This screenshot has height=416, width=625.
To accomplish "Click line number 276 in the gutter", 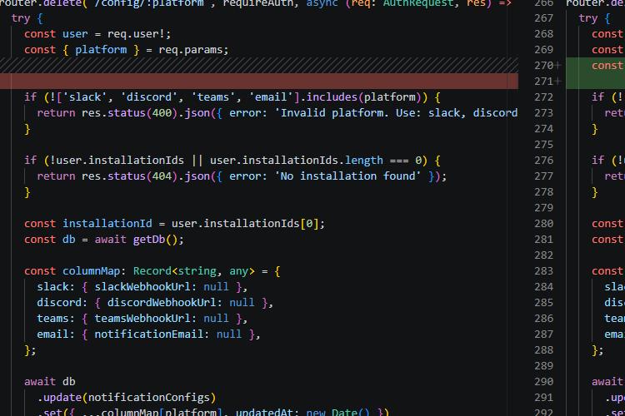I will click(x=543, y=161).
